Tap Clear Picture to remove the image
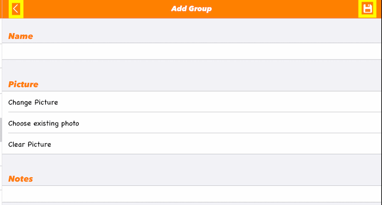 tap(192, 144)
